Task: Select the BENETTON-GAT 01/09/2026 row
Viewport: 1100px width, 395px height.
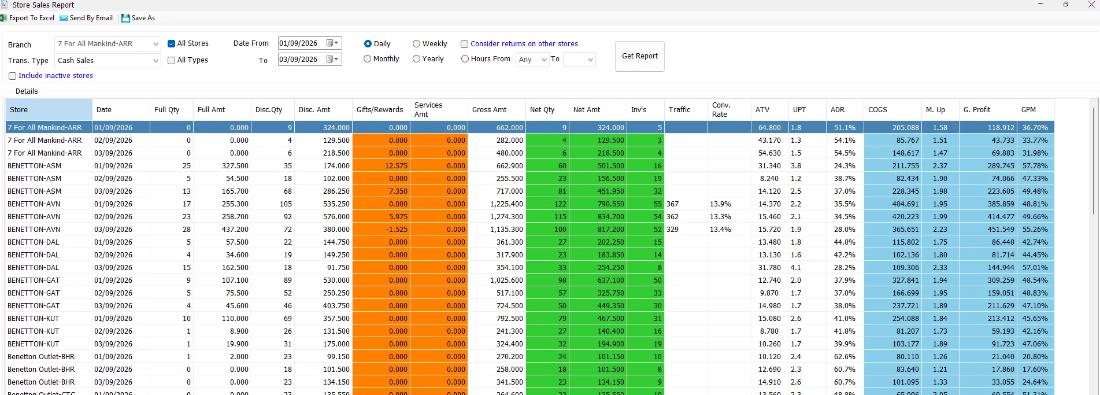Action: point(530,280)
